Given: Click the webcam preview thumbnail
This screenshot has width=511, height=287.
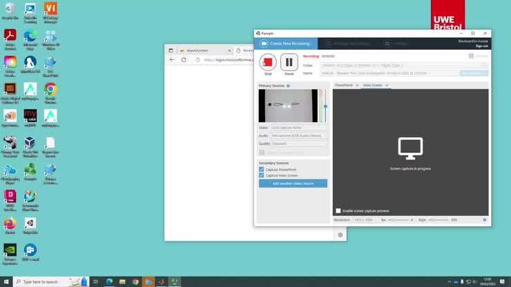Looking at the screenshot, I should [x=288, y=106].
